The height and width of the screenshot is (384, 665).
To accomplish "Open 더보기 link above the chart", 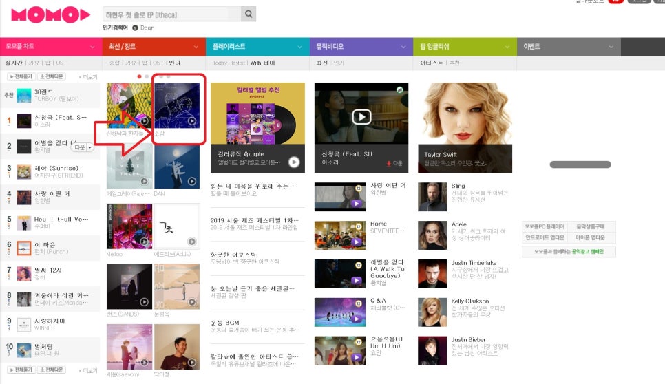I will coord(88,77).
